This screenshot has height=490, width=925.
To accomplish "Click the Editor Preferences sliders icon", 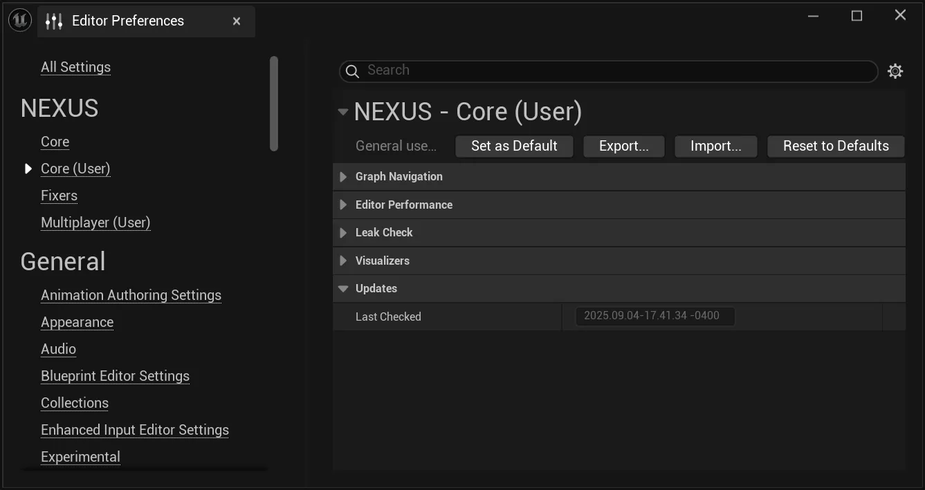I will [x=54, y=21].
